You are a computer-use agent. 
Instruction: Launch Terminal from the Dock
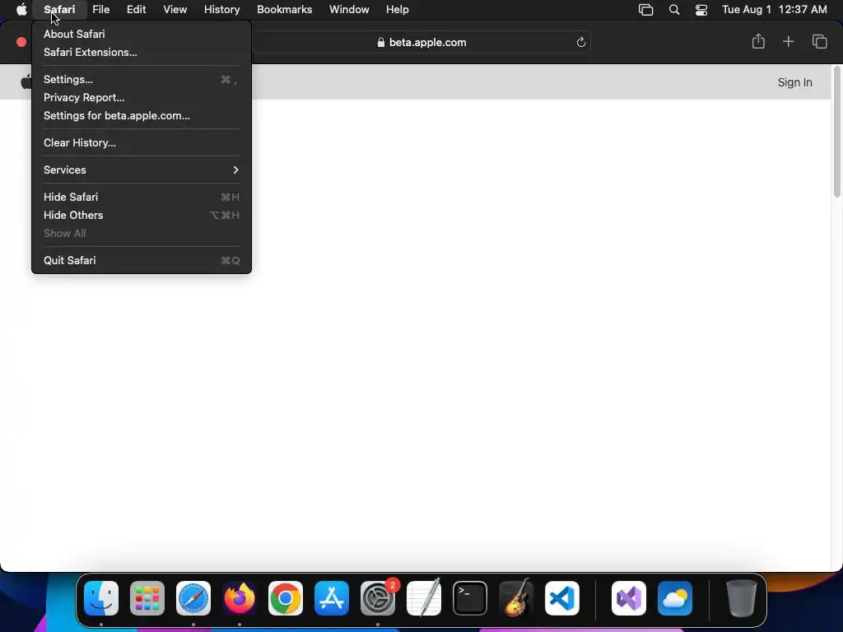pyautogui.click(x=470, y=598)
